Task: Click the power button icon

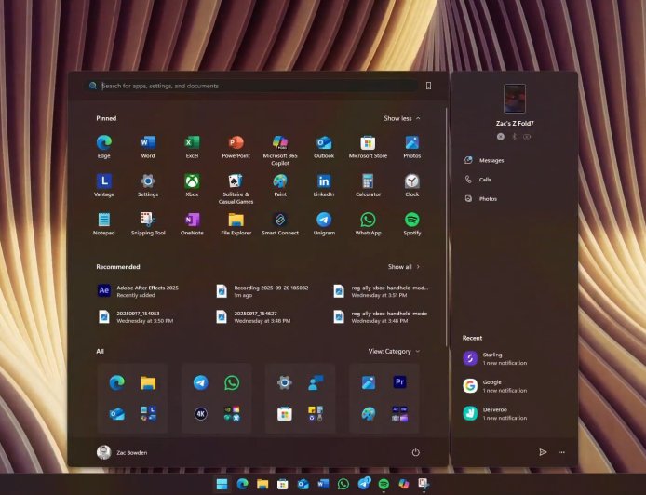Action: (x=415, y=452)
